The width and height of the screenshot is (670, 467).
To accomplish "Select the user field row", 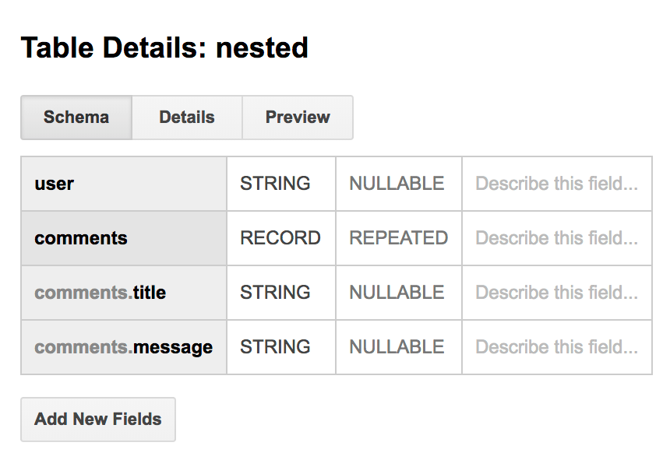I will 122,184.
